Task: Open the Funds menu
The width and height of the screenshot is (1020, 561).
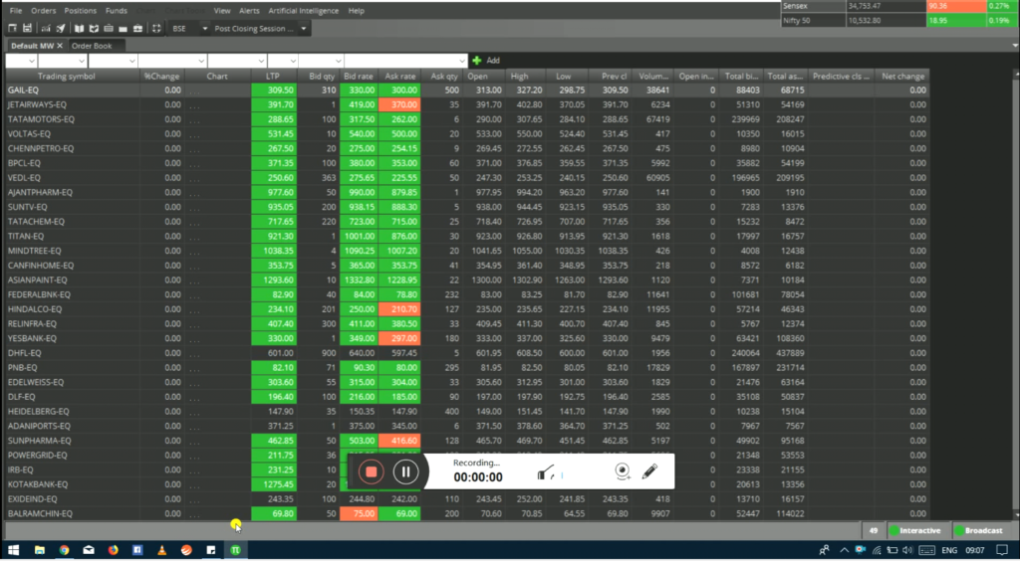Action: click(x=117, y=10)
